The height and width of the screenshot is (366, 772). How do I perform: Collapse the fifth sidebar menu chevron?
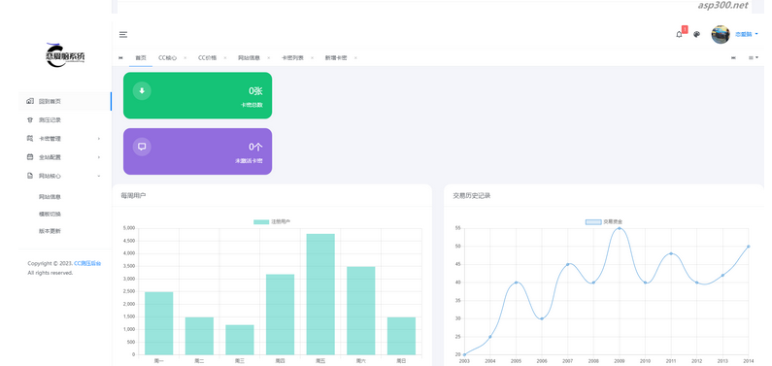click(x=99, y=176)
